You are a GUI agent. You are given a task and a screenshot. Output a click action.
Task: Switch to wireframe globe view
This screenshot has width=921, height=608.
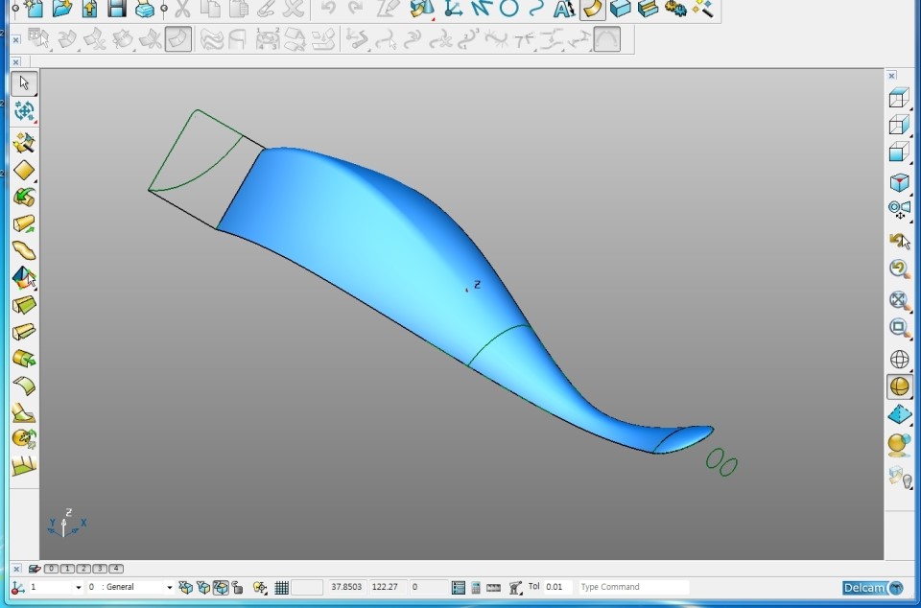(x=899, y=360)
